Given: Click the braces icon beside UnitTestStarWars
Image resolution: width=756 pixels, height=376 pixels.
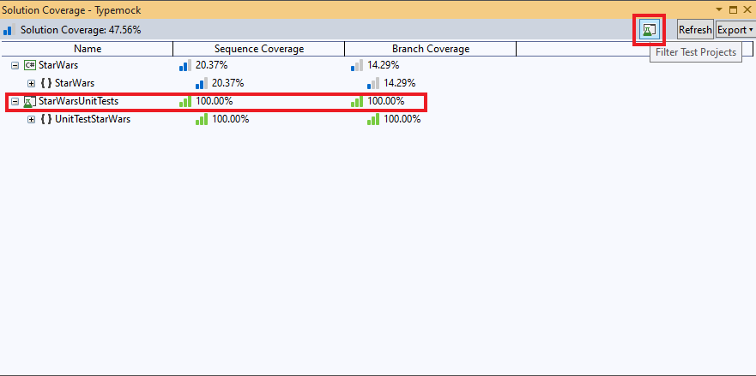Looking at the screenshot, I should point(45,119).
